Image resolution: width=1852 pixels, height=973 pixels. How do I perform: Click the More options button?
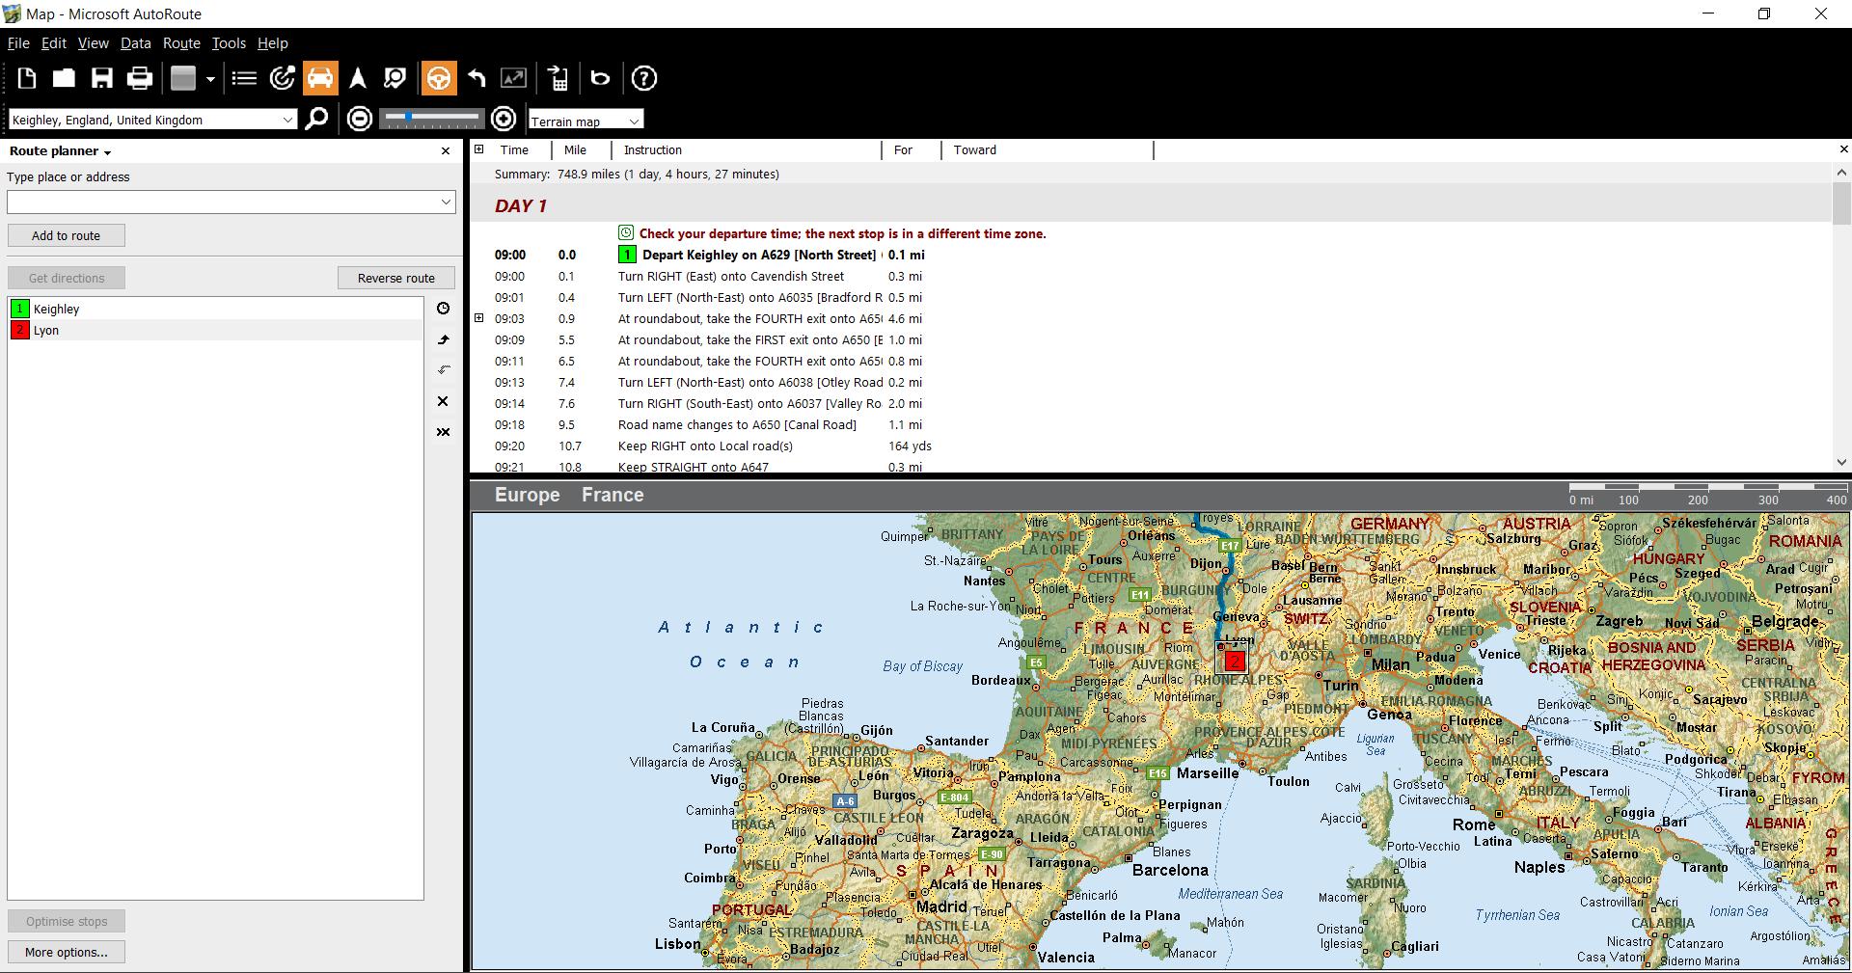[67, 952]
